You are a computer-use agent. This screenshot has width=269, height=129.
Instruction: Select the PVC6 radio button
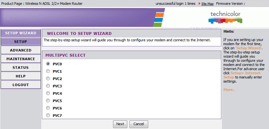[48, 108]
